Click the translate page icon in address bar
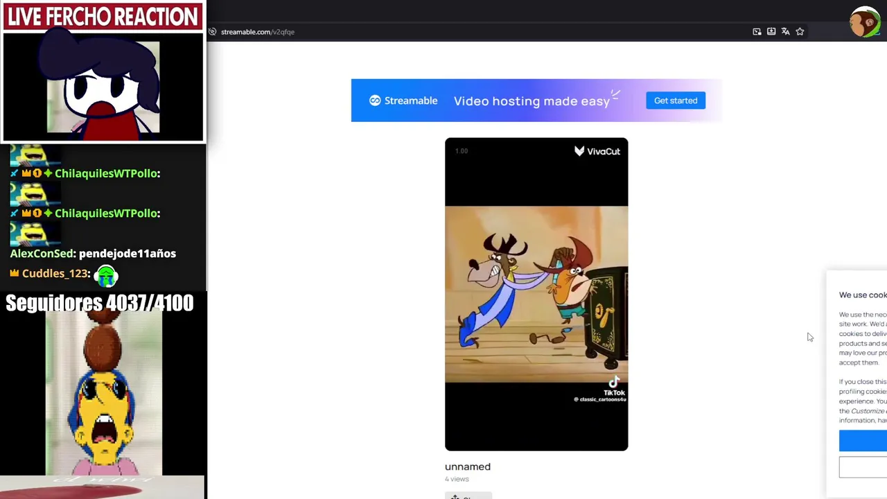 click(x=786, y=31)
